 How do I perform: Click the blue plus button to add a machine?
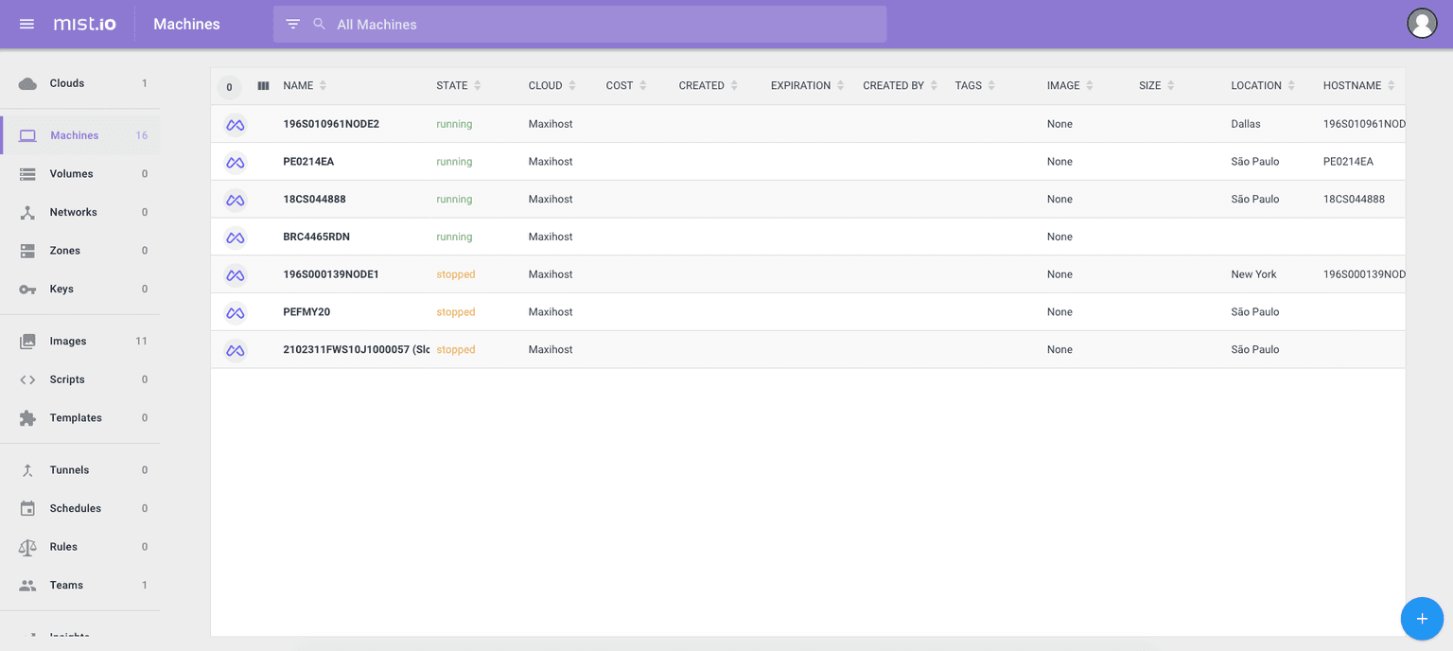coord(1422,619)
